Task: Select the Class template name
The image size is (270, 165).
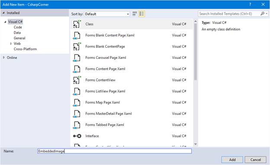Action: (89, 24)
